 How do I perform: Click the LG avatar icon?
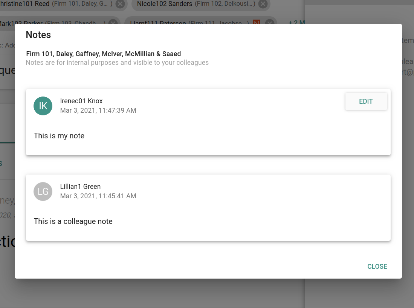click(43, 192)
